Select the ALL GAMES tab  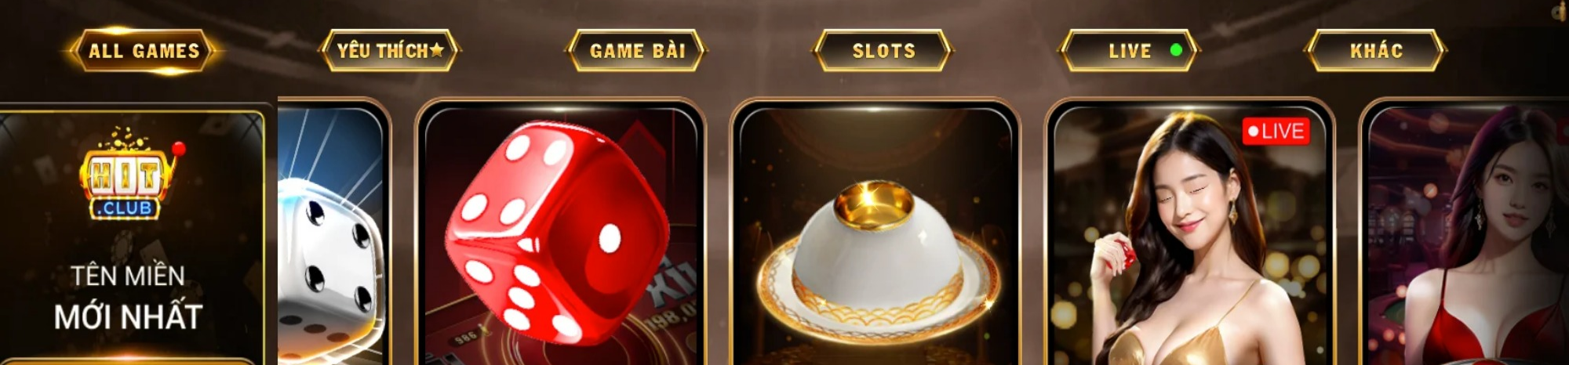(x=144, y=51)
